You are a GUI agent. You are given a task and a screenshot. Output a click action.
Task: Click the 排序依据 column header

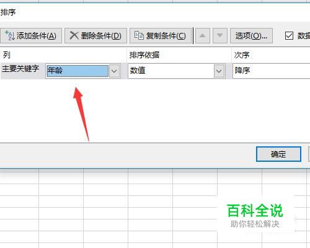[179, 55]
